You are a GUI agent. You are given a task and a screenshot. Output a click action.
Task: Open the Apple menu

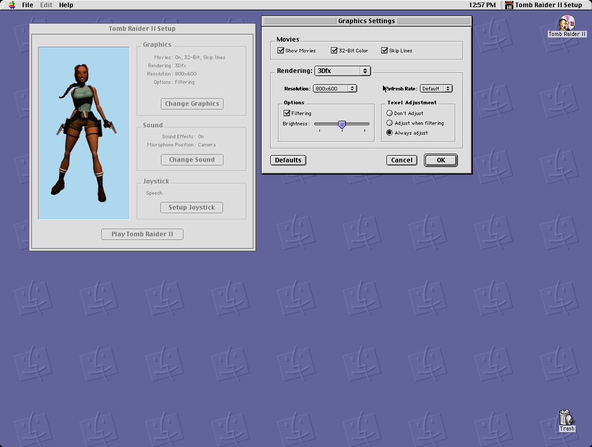pyautogui.click(x=12, y=5)
